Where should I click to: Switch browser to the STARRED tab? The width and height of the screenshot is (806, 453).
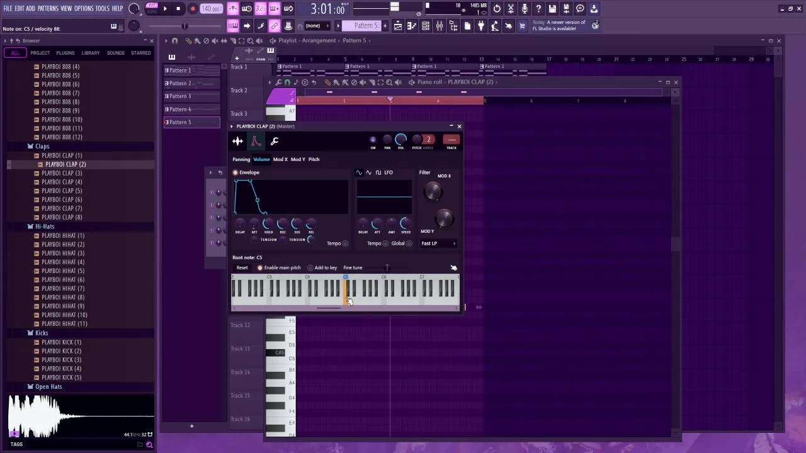pyautogui.click(x=140, y=53)
